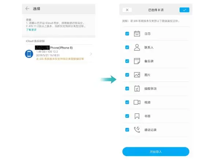Start import with the 开始导入 button
This screenshot has width=215, height=160.
(x=156, y=152)
